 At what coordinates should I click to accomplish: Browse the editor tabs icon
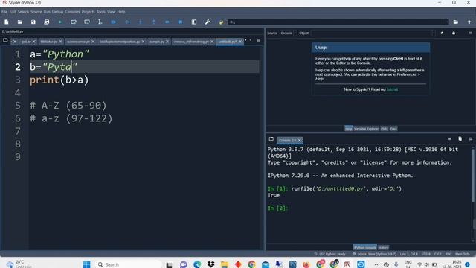(5, 40)
